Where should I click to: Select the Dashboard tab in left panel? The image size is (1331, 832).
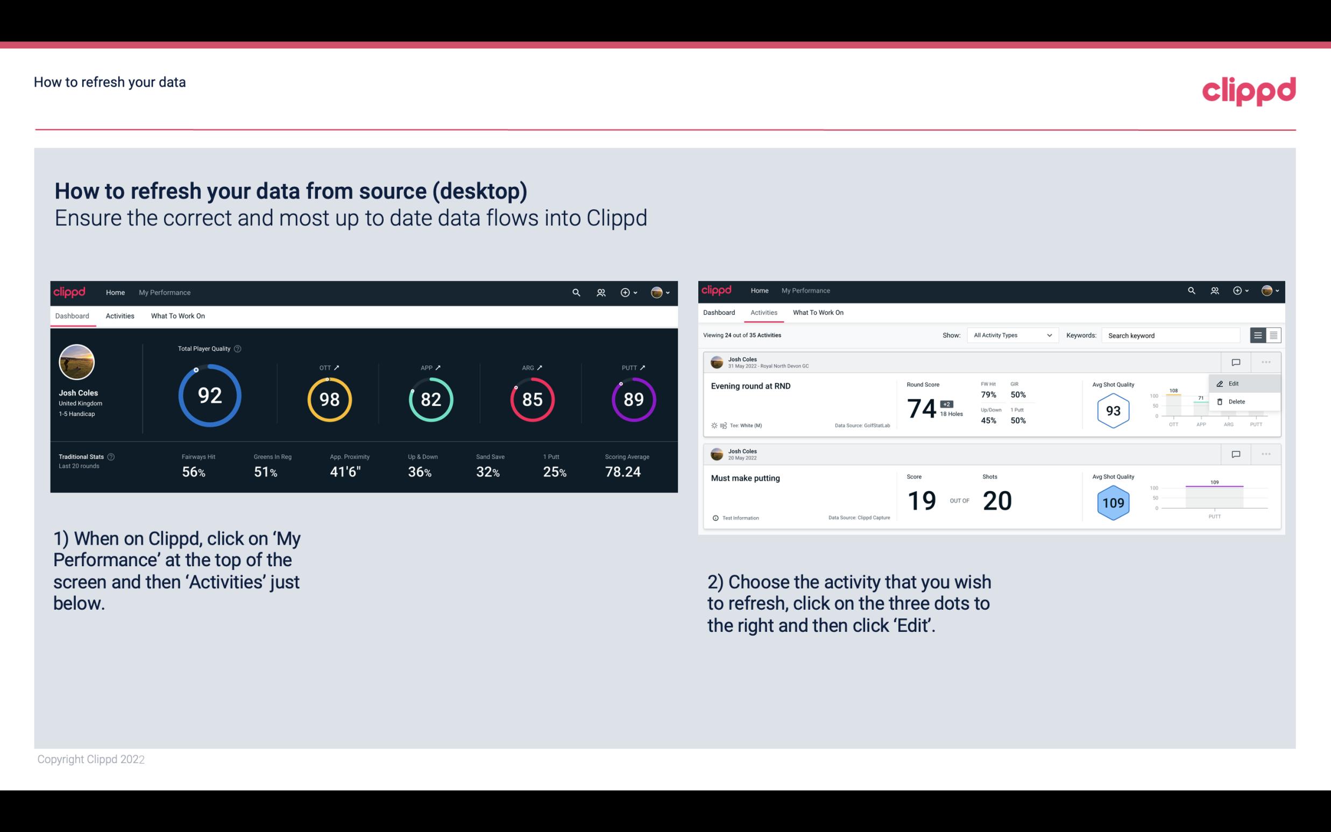tap(73, 315)
